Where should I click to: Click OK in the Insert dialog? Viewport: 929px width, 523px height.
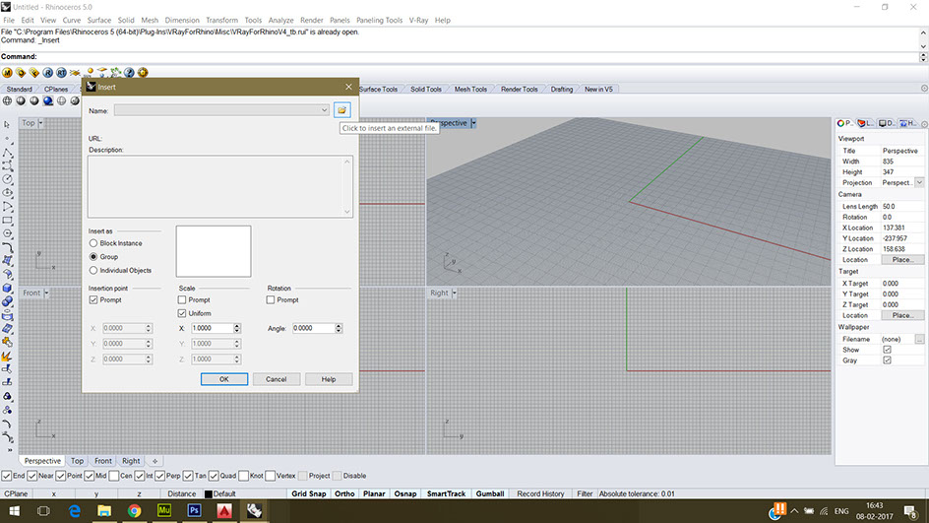click(224, 379)
